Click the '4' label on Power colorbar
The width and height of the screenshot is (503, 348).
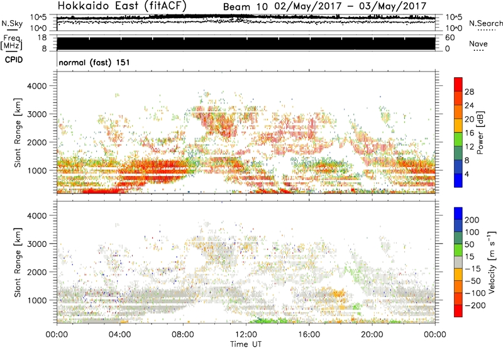click(x=467, y=174)
